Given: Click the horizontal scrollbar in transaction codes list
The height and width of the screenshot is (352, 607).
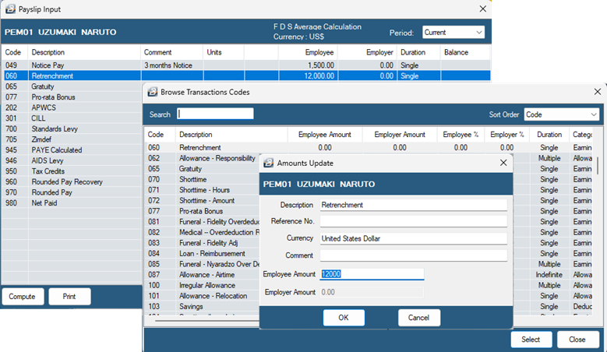Looking at the screenshot, I should click(x=207, y=320).
